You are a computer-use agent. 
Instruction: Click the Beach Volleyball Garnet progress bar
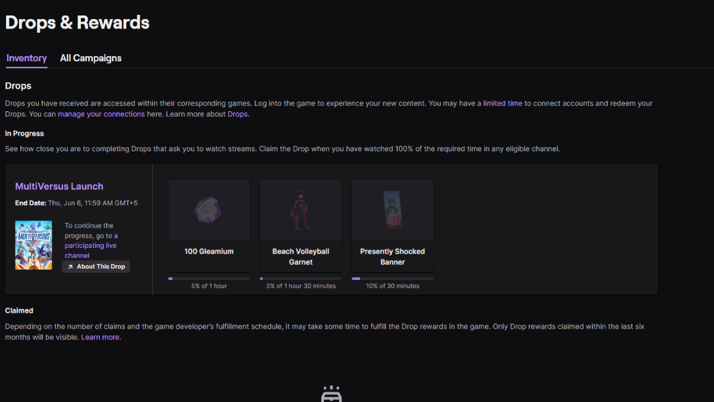coord(300,278)
